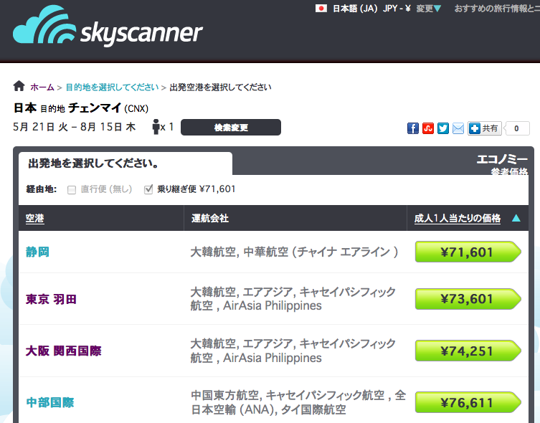Click the ¥76,611 price button

[468, 402]
